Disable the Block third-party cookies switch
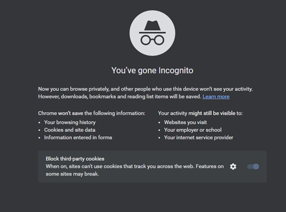 pos(253,166)
